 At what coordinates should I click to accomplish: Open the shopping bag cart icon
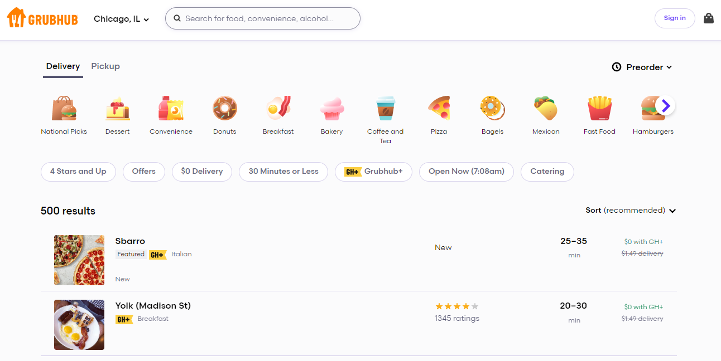coord(708,18)
